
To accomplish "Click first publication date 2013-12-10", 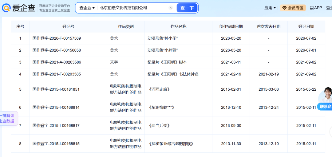I will (269, 144).
